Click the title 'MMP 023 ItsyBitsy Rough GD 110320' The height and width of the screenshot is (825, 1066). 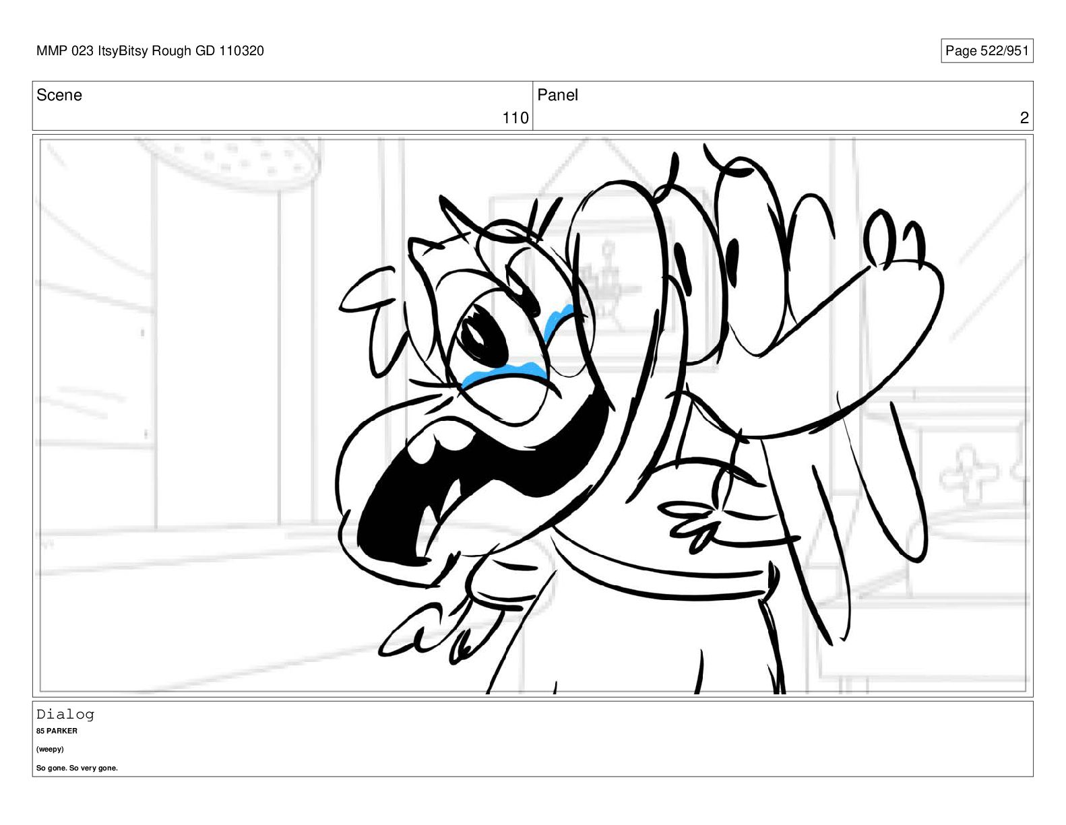point(150,51)
